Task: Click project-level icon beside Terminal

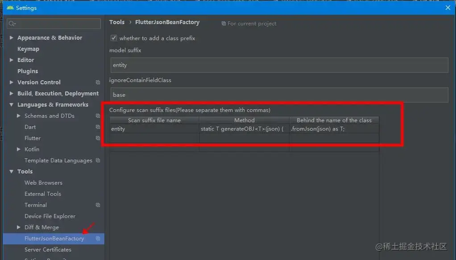Action: [x=98, y=205]
